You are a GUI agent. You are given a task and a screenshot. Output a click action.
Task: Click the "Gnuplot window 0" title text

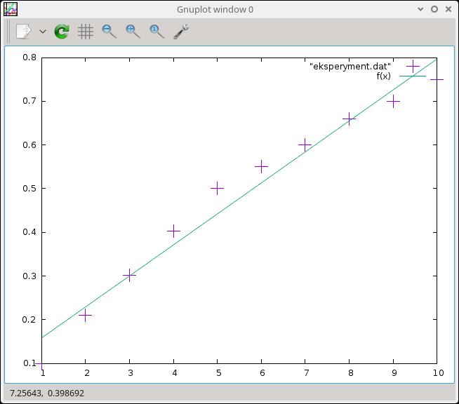tap(215, 10)
